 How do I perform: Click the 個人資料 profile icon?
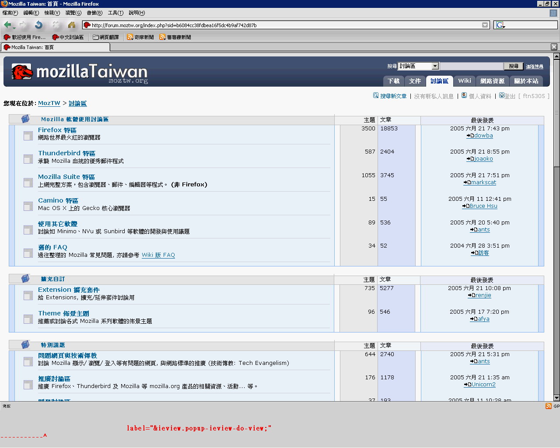[x=464, y=95]
